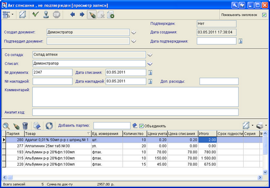Toggle the Объединять checkbox
Viewport: 270px width, 188px height.
click(141, 126)
